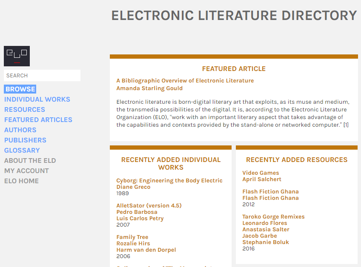Viewport: 361px width, 267px height.
Task: Open Flash Fiction Ghana resource title
Action: tap(270, 192)
